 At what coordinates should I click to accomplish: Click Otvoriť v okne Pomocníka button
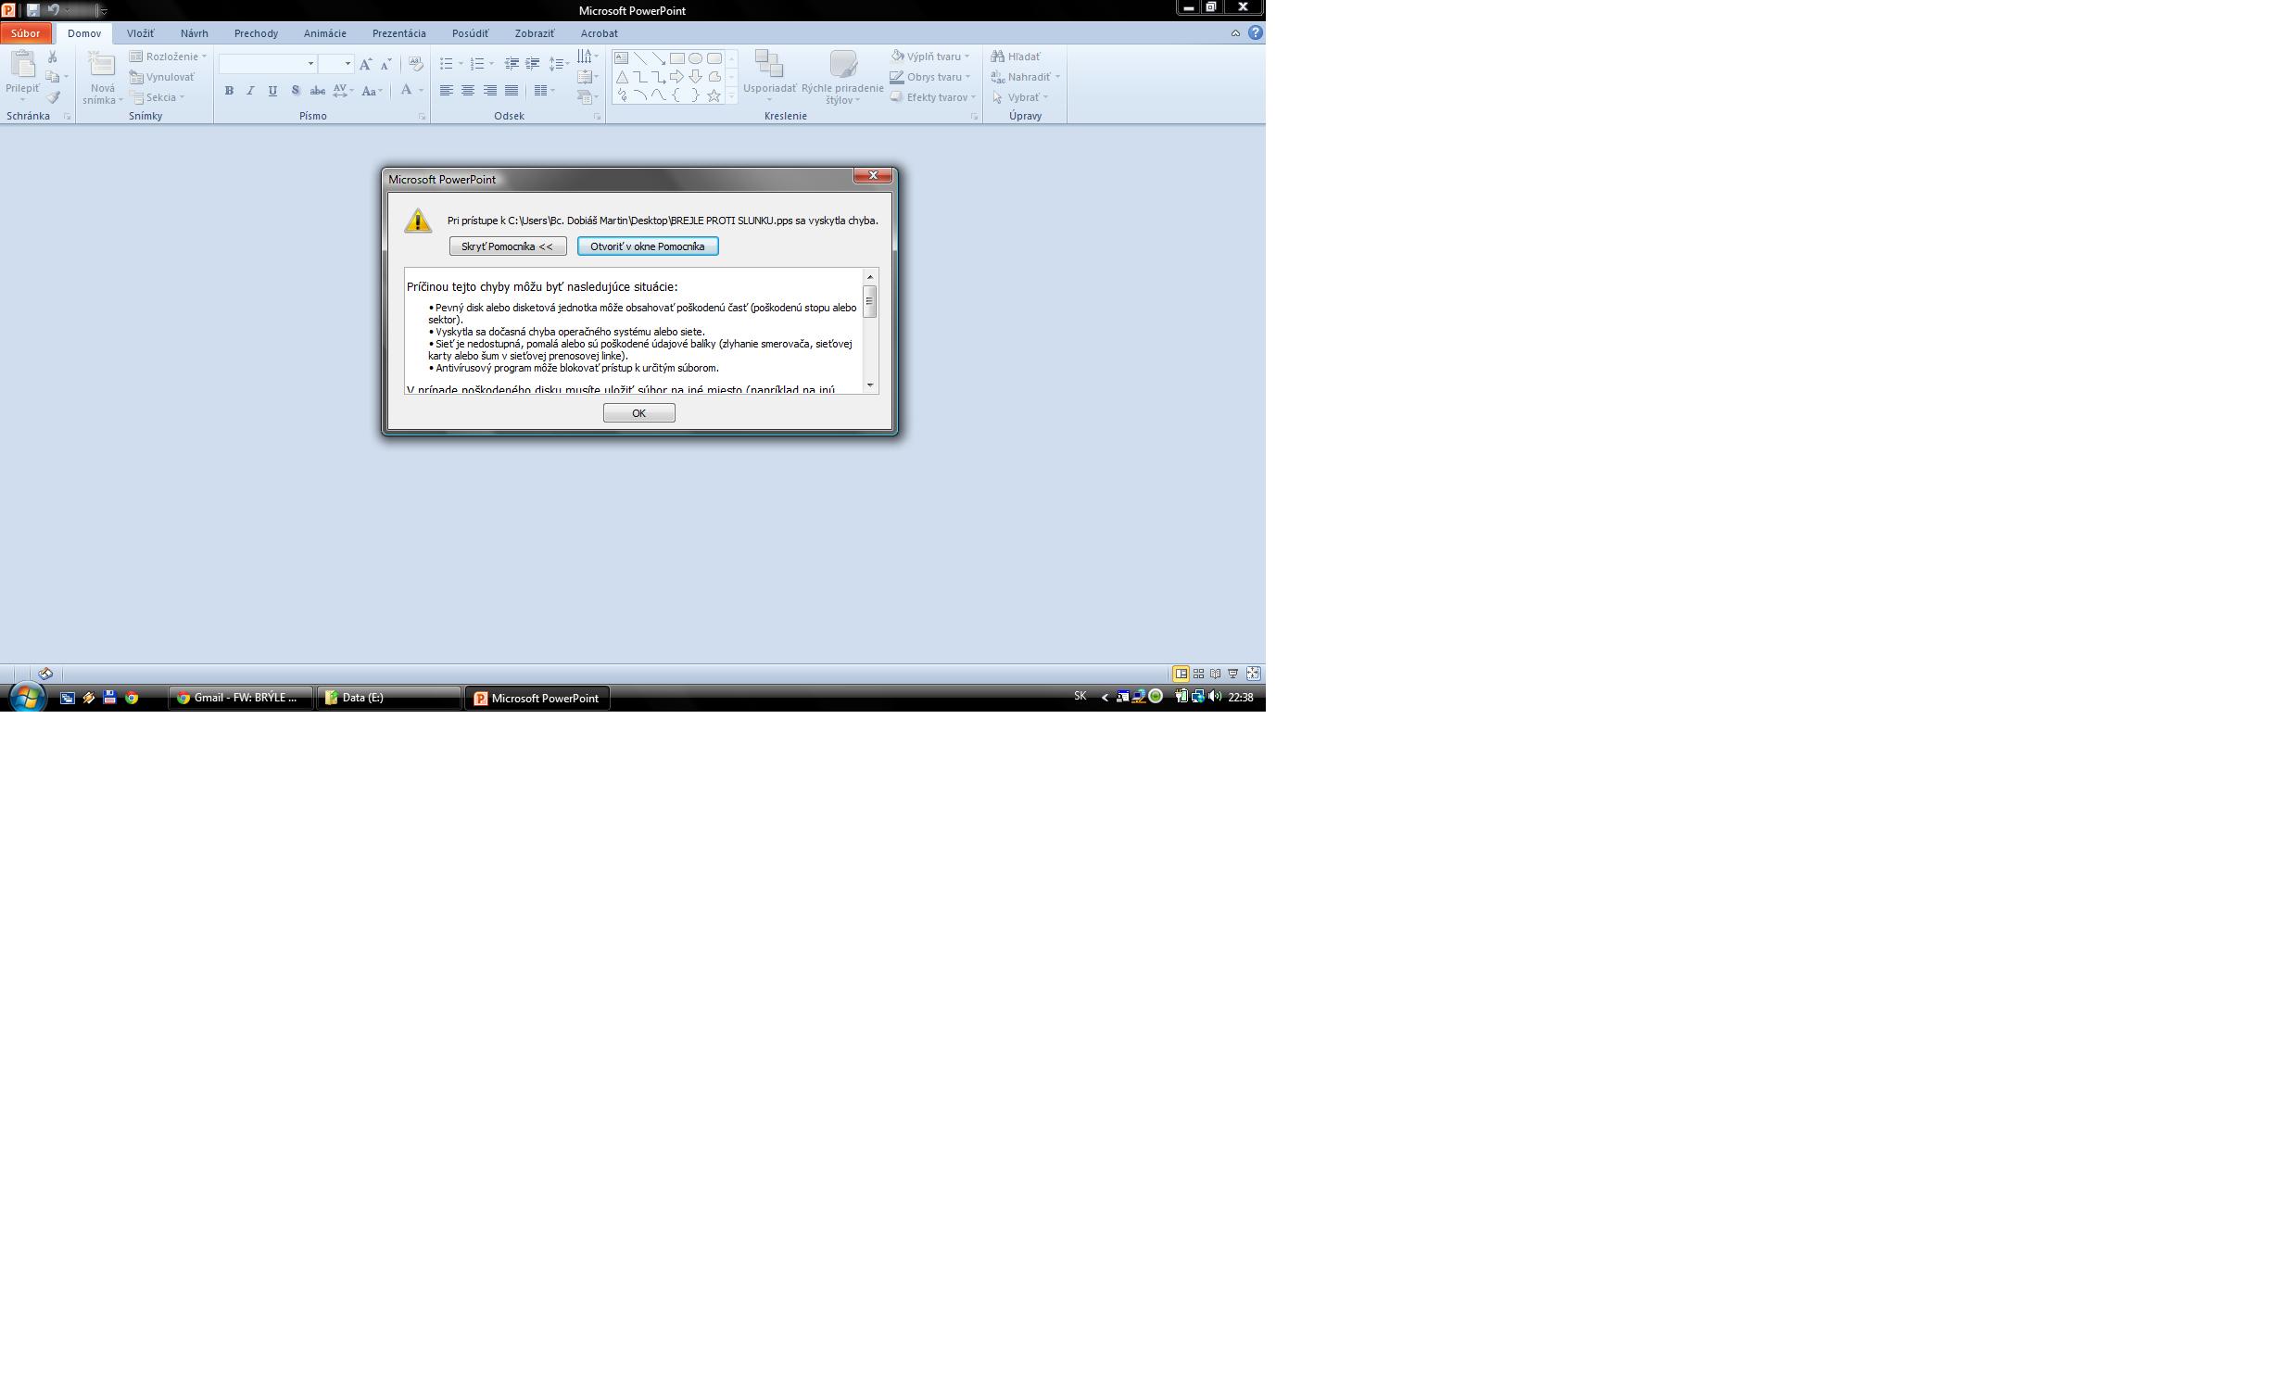pos(648,246)
